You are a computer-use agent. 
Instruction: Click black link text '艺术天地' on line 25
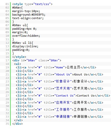[80, 89]
